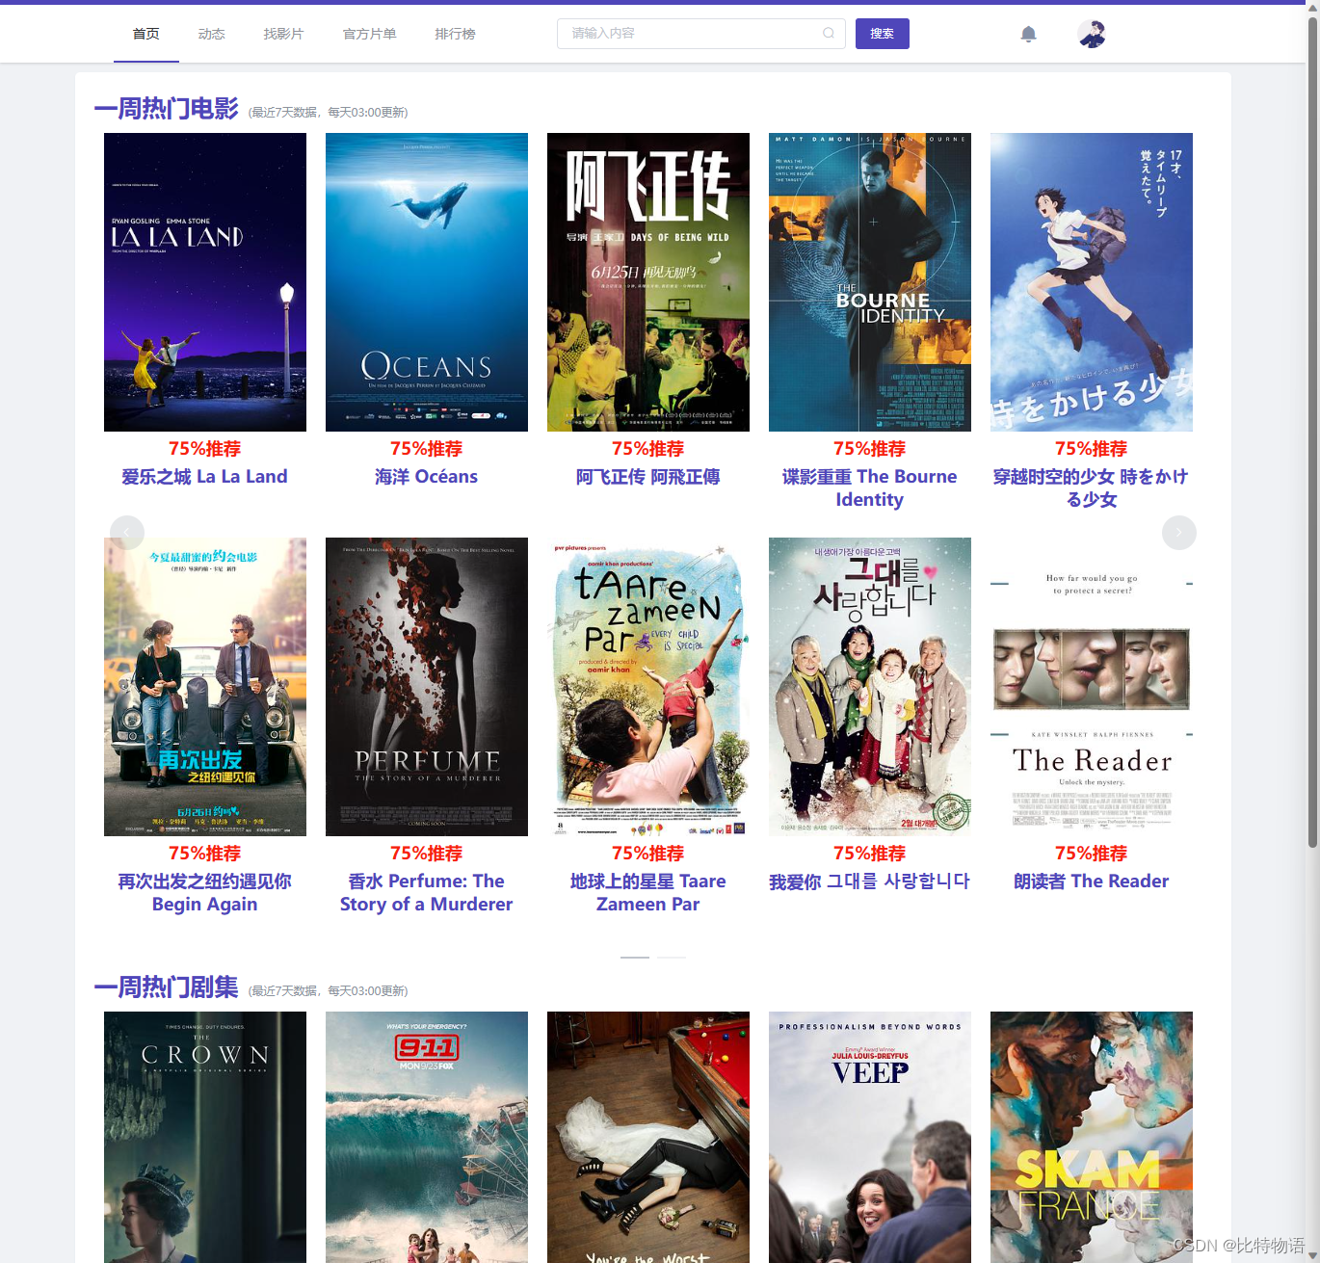This screenshot has height=1263, width=1320.
Task: Open the pool table series poster
Action: [648, 1137]
